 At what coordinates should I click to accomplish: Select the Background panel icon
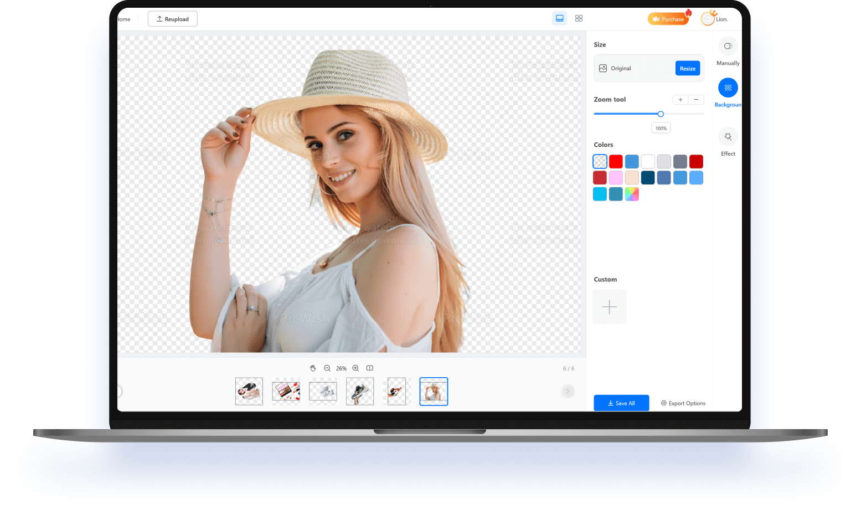click(727, 88)
